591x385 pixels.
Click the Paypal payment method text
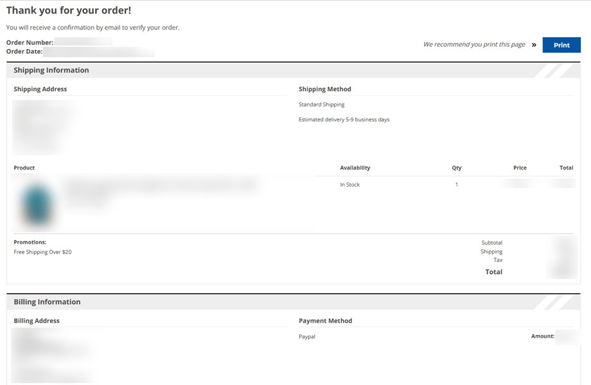307,337
